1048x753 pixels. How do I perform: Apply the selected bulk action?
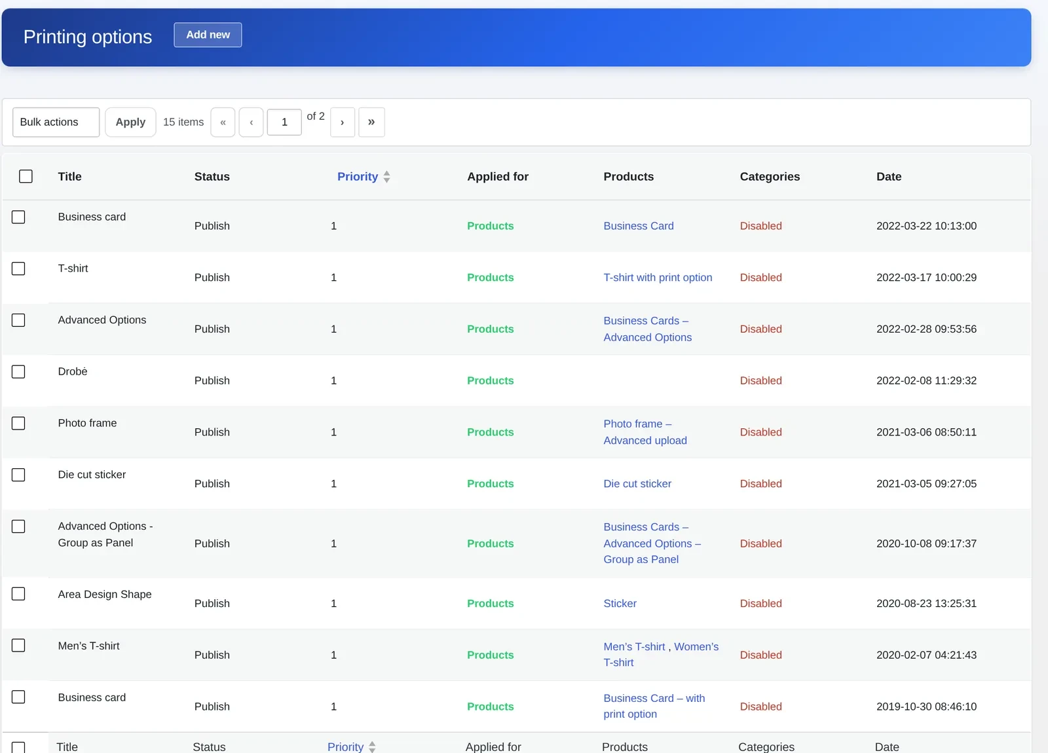[x=130, y=122]
